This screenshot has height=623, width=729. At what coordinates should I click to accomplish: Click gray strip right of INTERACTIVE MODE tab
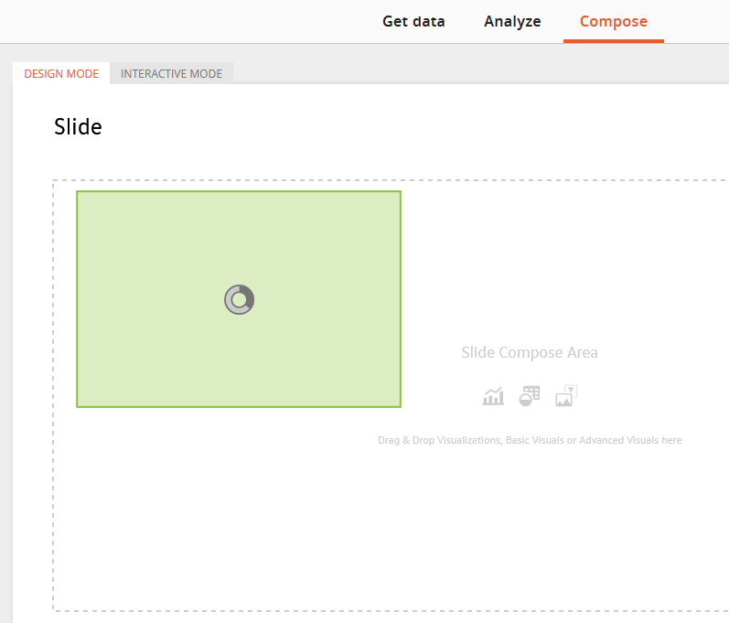pos(479,73)
